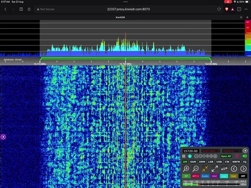Click the left-right swap arrows icon
The image size is (251, 188).
(224, 169)
